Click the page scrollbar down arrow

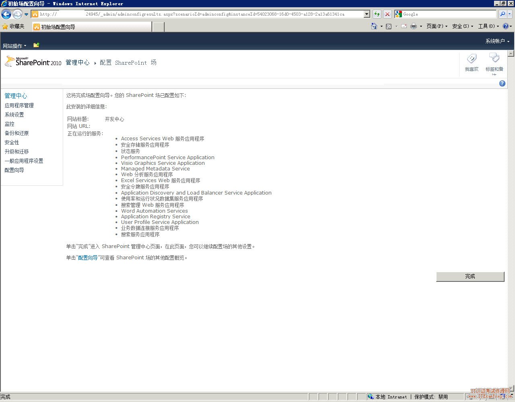[511, 389]
